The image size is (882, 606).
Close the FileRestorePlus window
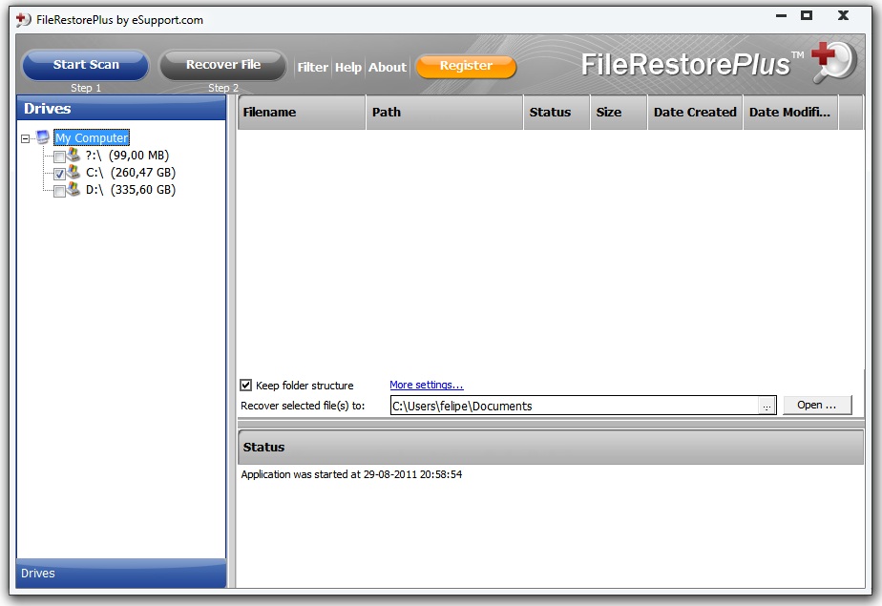click(843, 15)
